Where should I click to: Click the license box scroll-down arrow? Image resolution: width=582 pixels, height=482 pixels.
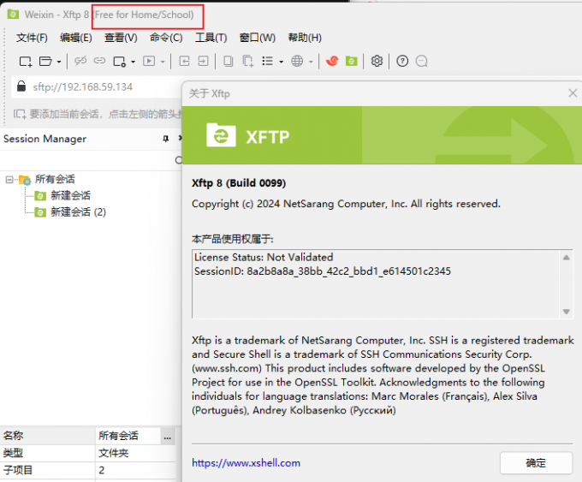(x=566, y=312)
